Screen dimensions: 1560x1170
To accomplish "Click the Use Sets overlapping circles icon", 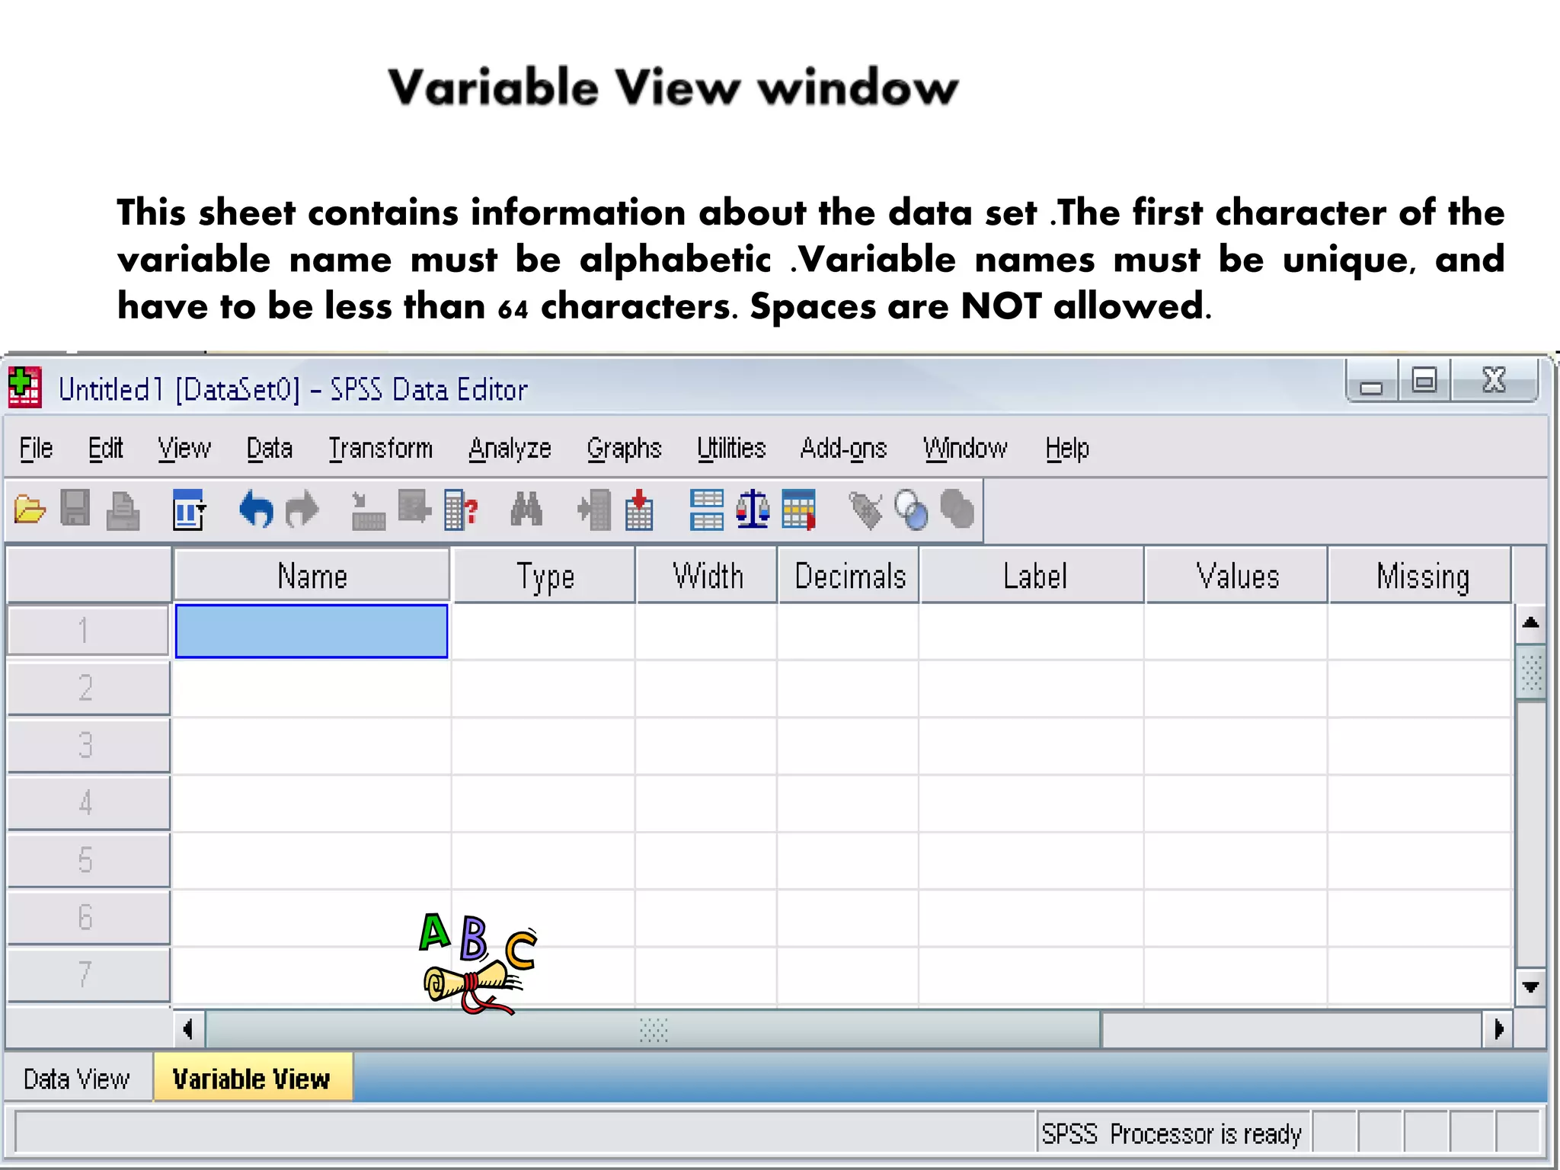I will point(911,510).
